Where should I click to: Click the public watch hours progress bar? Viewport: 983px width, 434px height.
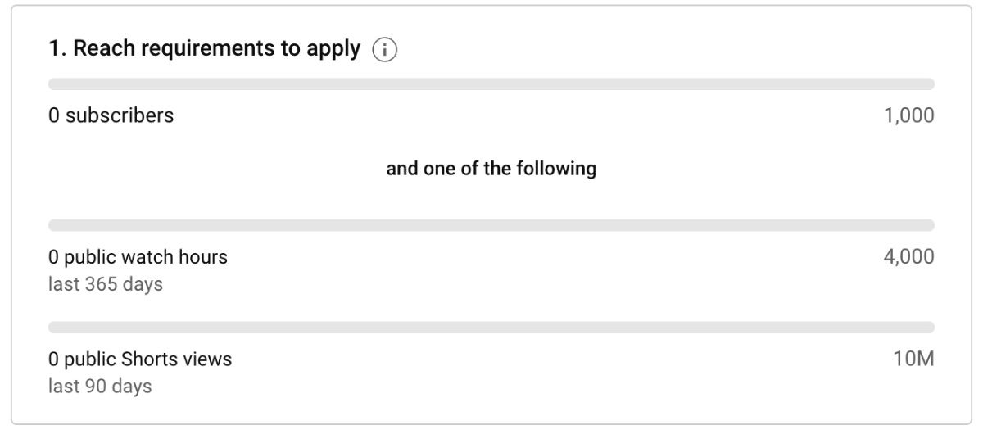(x=491, y=225)
